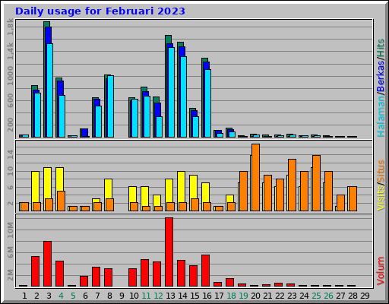Click the green day 5 label

[73, 296]
